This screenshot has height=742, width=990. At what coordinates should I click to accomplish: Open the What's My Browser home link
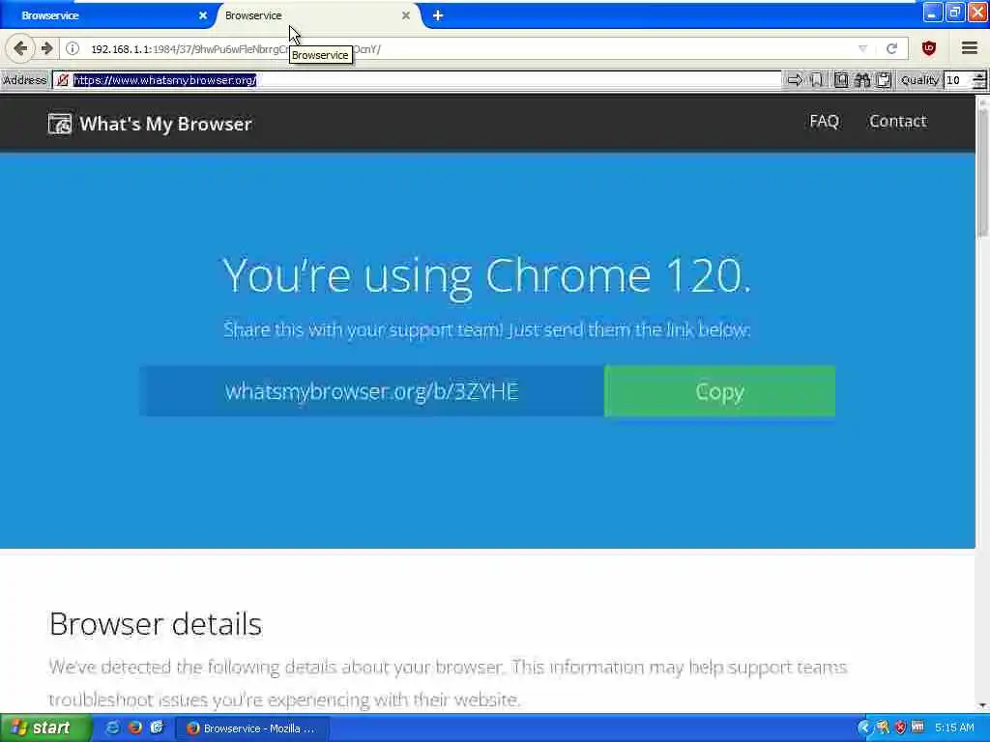[x=150, y=124]
